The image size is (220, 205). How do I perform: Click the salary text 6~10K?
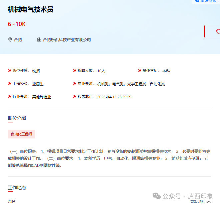[x=17, y=24]
